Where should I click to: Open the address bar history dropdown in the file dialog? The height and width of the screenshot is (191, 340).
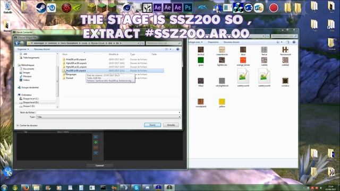pyautogui.click(x=138, y=43)
